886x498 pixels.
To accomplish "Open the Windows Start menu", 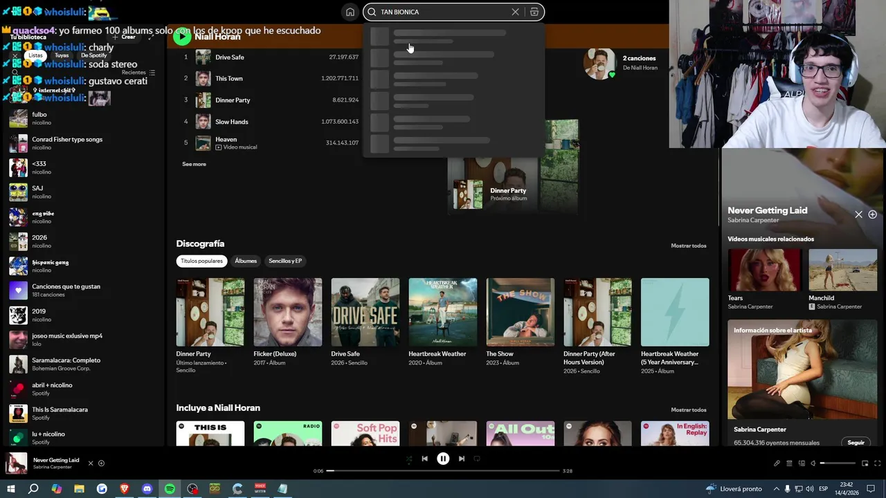I will [x=10, y=489].
